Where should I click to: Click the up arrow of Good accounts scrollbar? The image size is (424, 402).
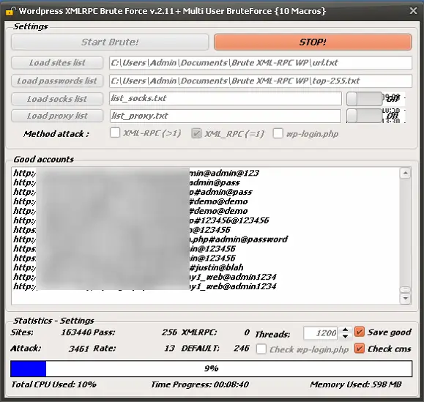406,173
